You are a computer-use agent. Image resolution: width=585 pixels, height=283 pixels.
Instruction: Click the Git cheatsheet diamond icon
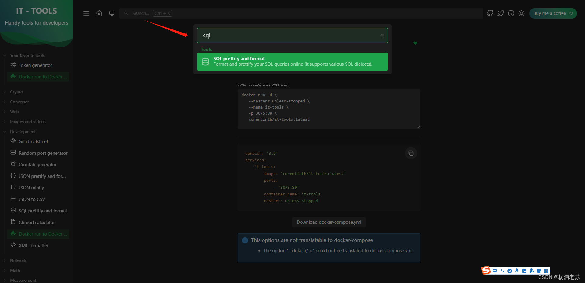pyautogui.click(x=13, y=141)
